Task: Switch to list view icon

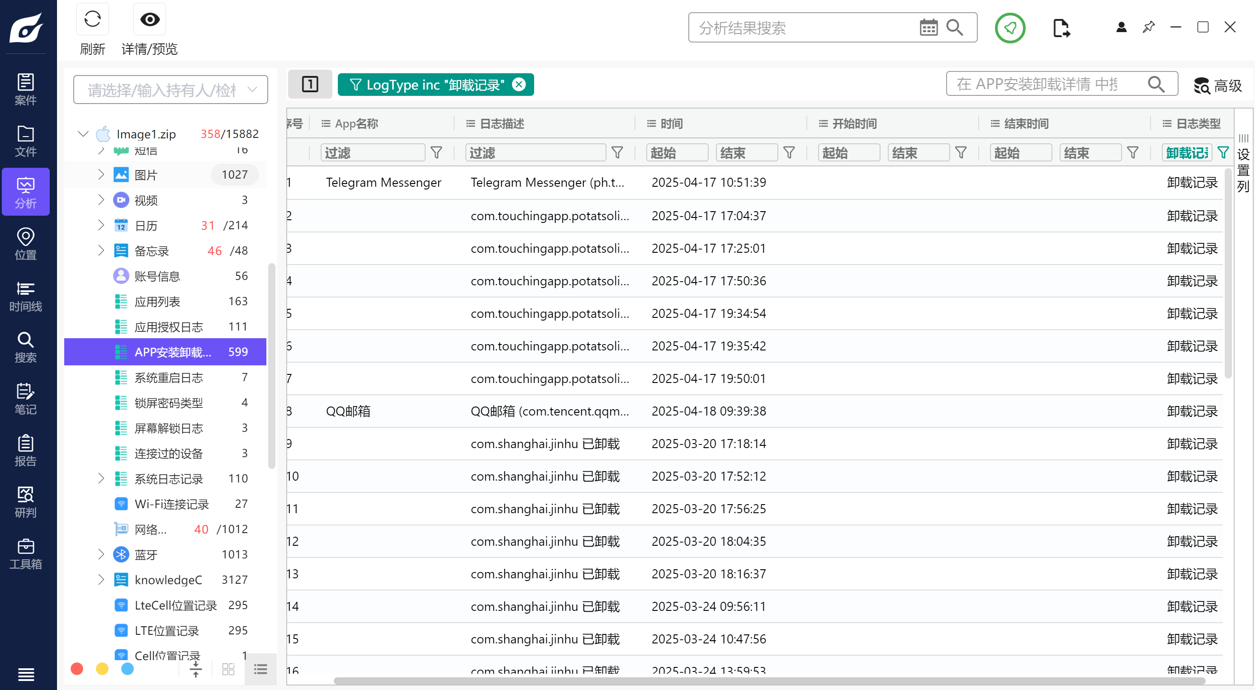Action: click(x=260, y=670)
